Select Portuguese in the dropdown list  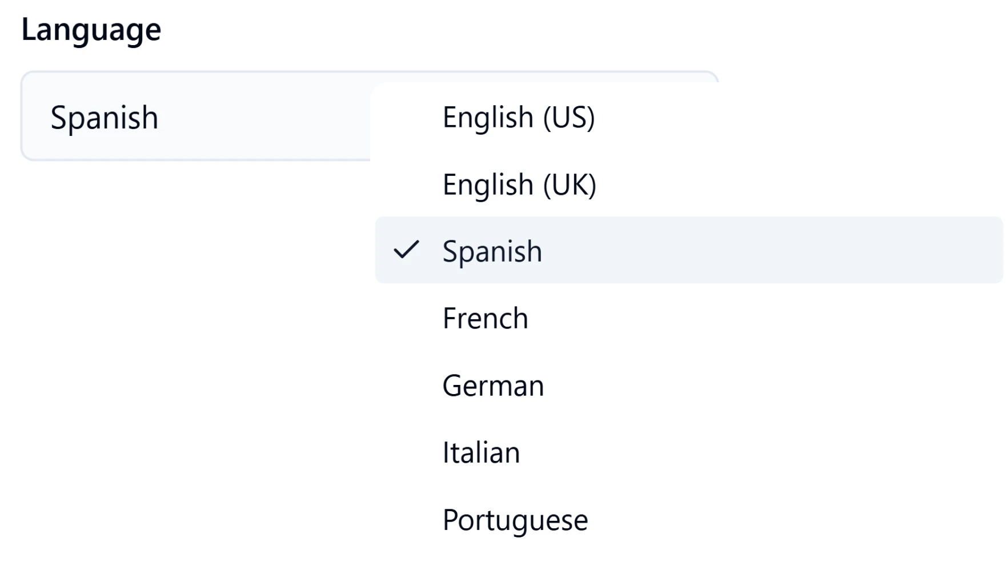(515, 519)
